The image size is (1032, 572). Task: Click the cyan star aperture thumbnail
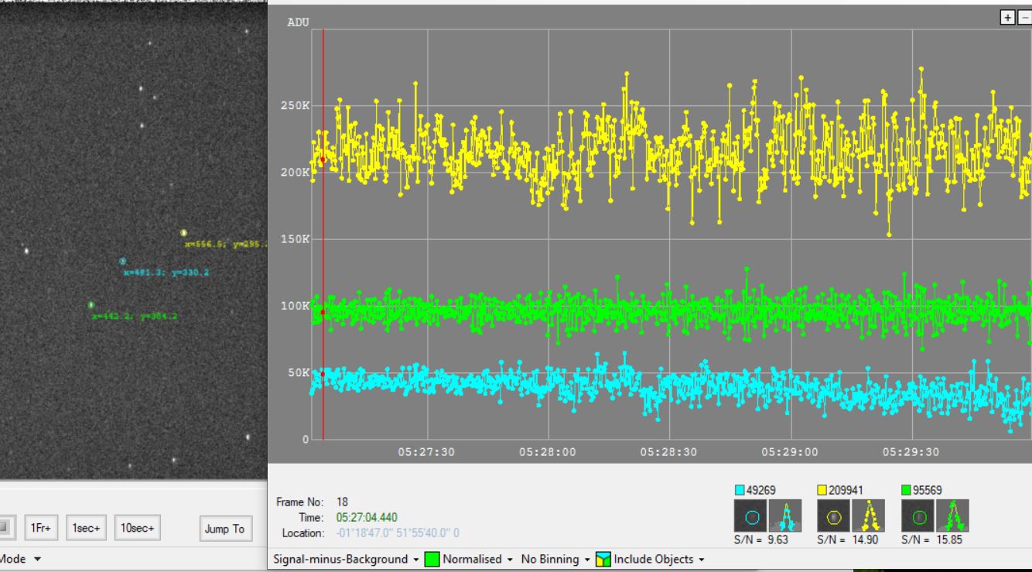[748, 516]
